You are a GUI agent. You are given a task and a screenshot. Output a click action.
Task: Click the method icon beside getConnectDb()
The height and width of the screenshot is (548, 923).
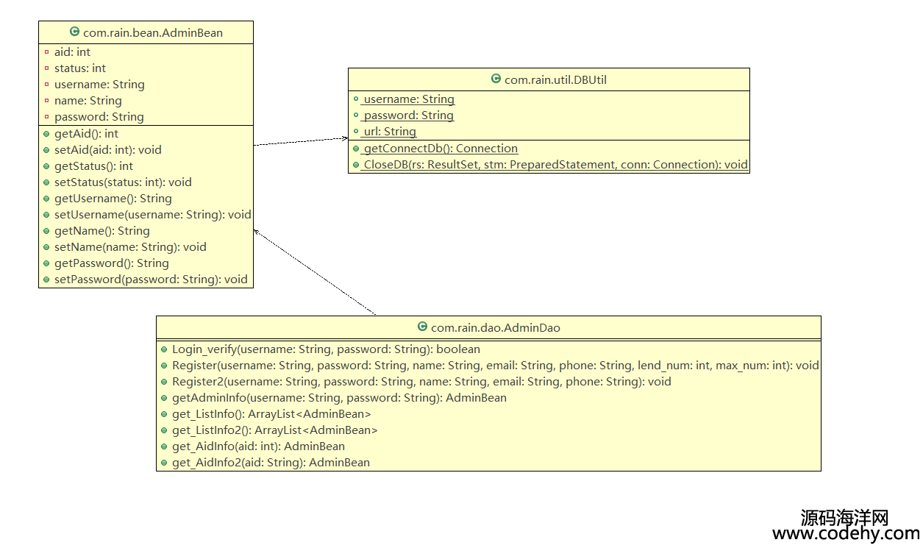point(356,149)
